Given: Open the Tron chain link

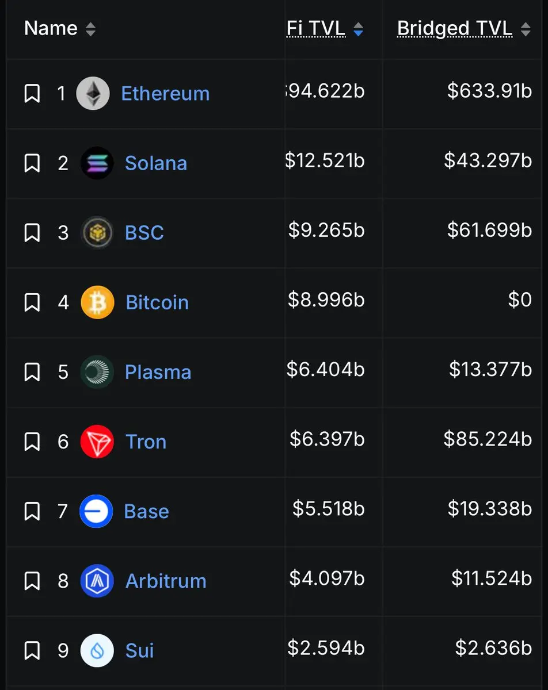Looking at the screenshot, I should [x=146, y=442].
